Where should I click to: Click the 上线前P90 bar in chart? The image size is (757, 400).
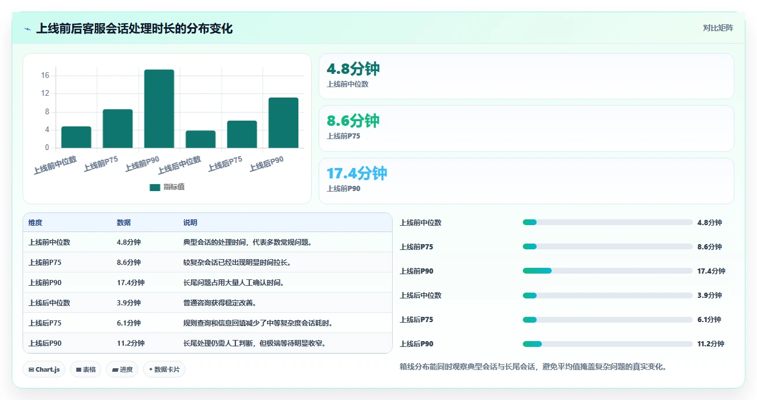point(159,109)
